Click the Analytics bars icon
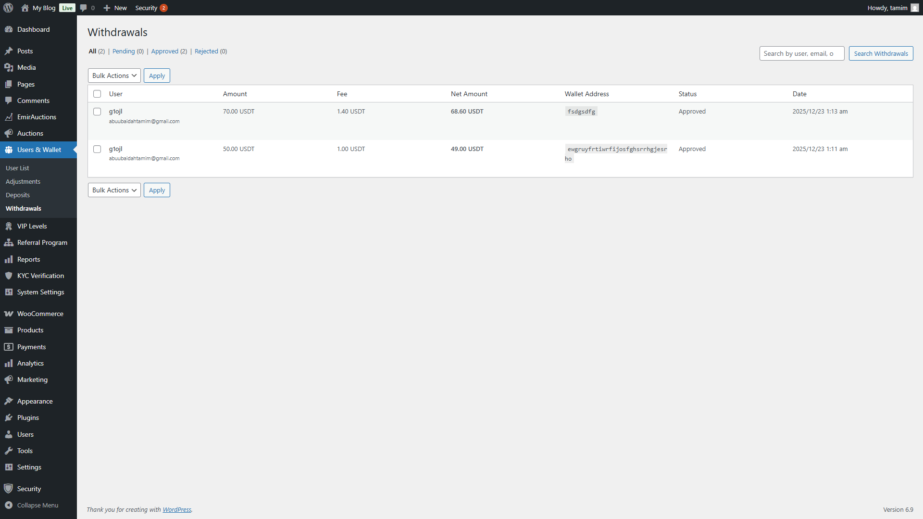This screenshot has width=923, height=519. (x=9, y=363)
